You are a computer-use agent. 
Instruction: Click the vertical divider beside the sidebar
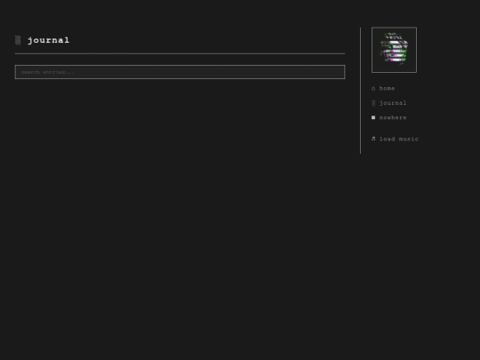(x=361, y=91)
